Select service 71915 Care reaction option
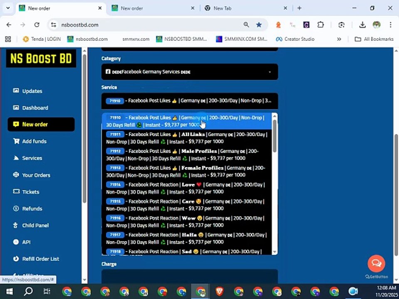 tap(187, 205)
